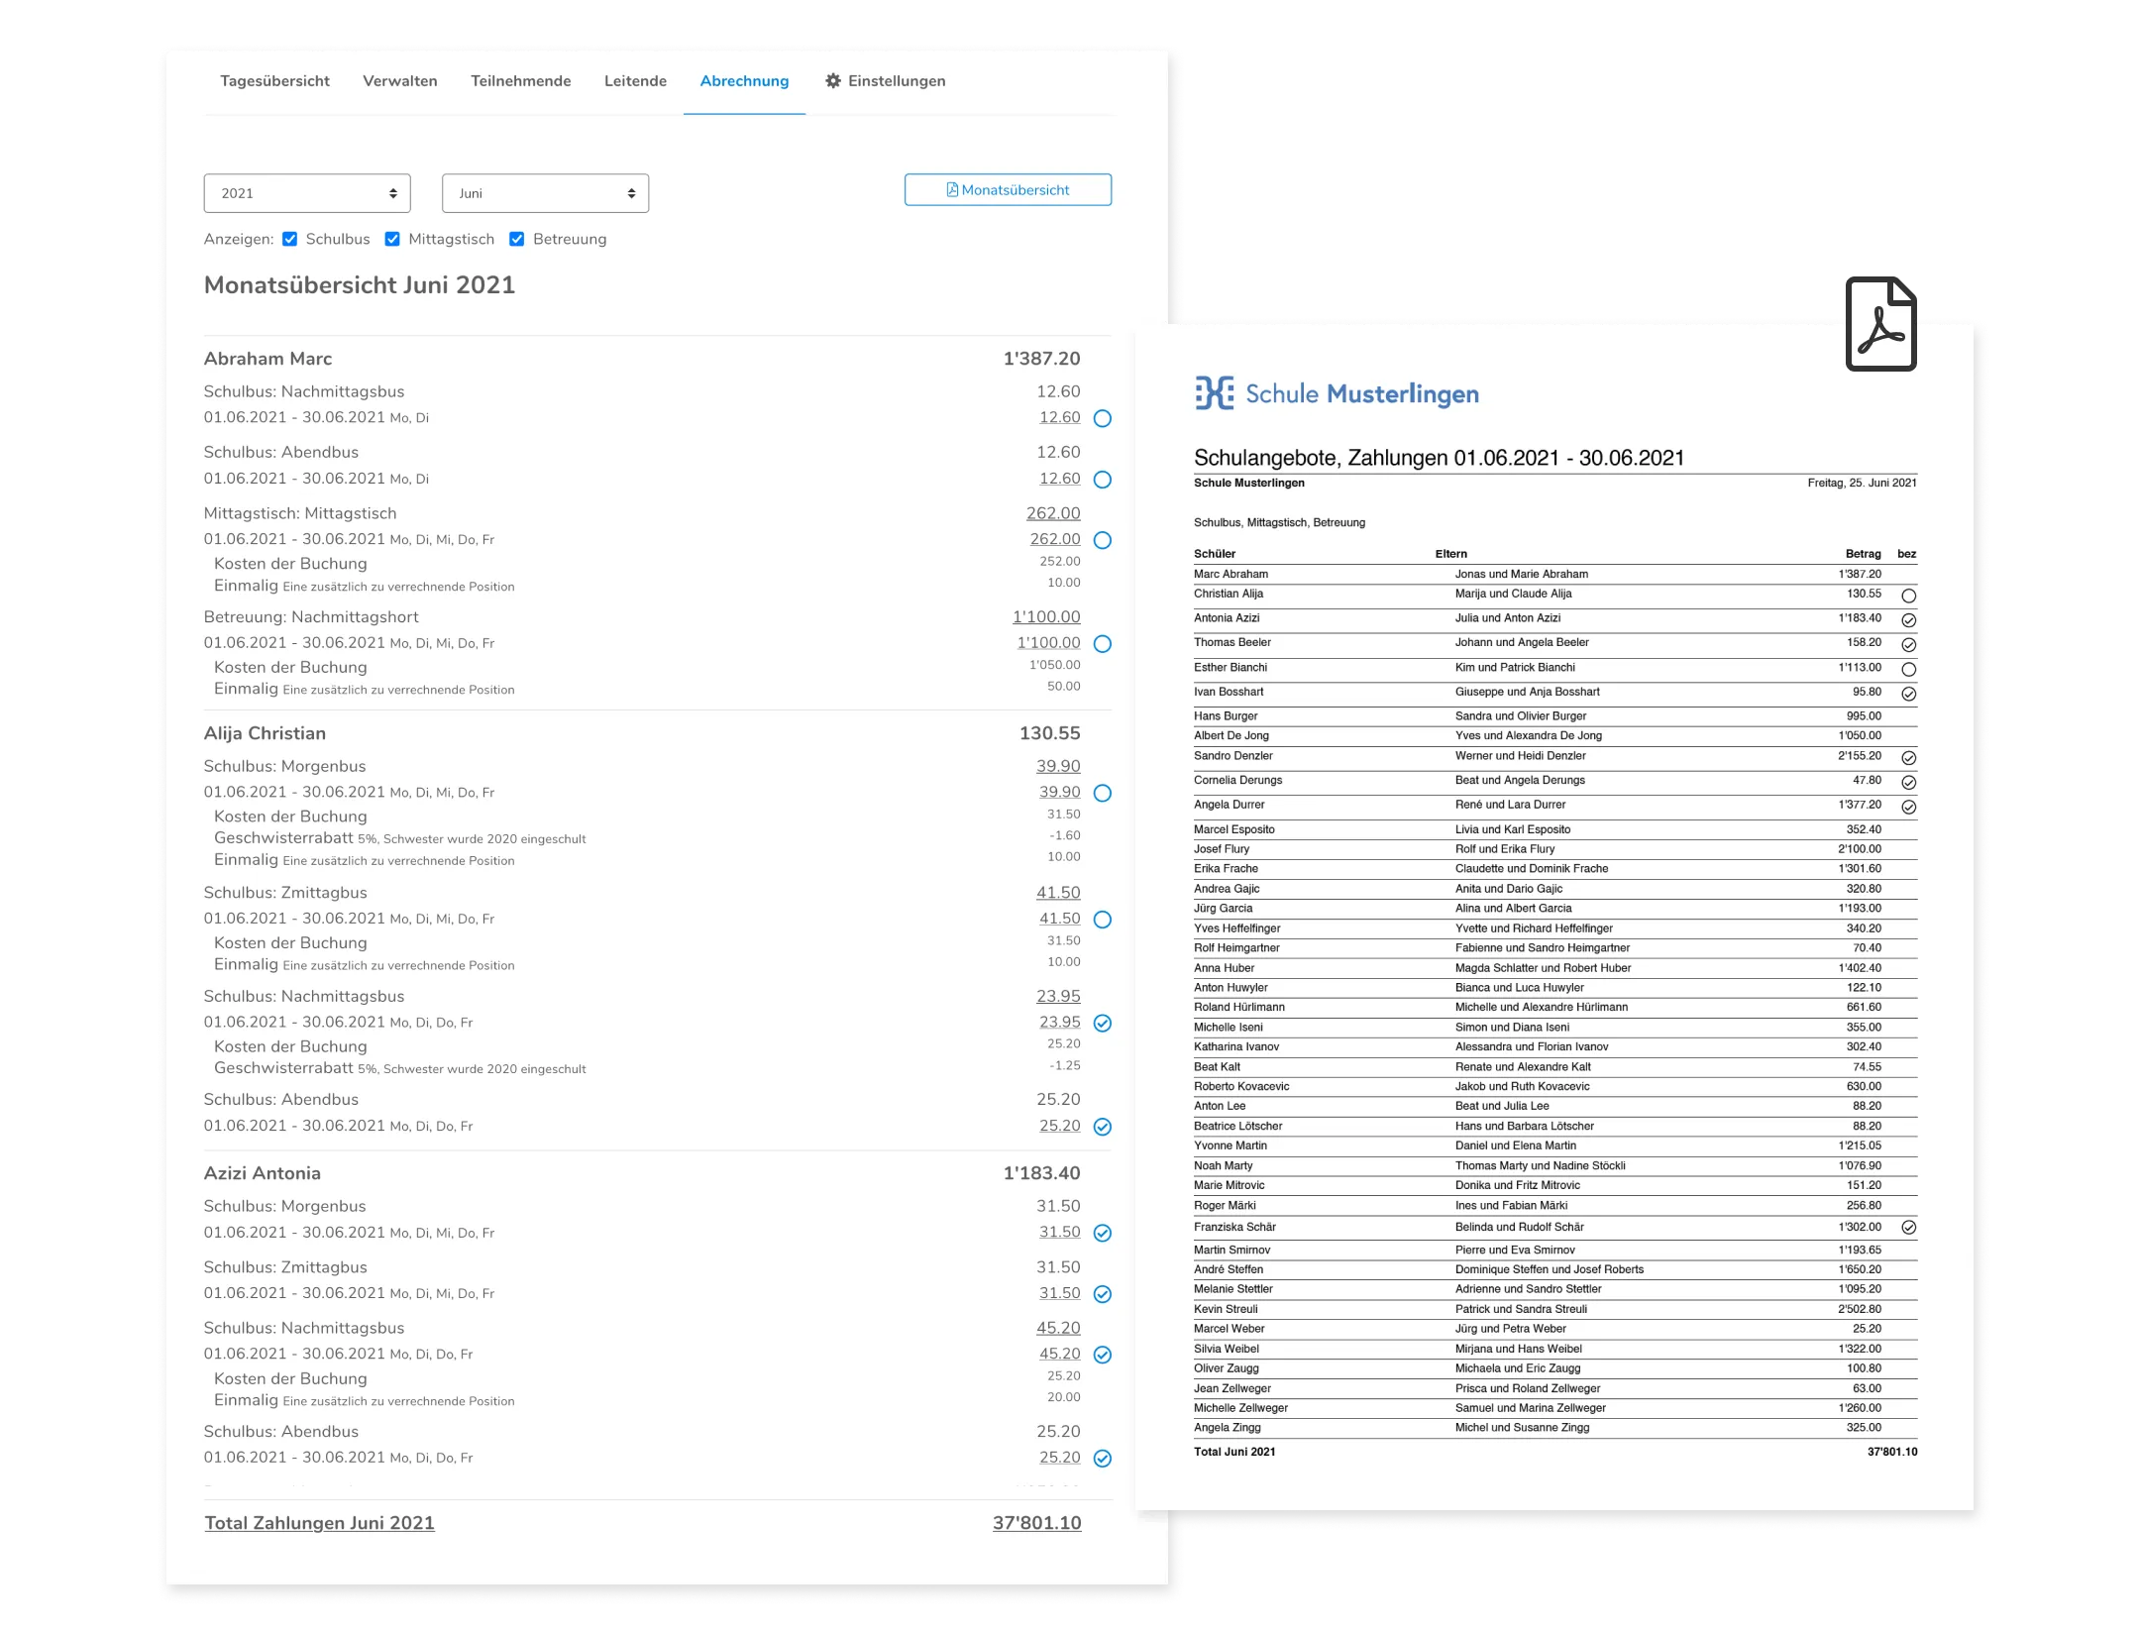
Task: Unmark paid status for Alija Abendbus 25.20
Action: pyautogui.click(x=1102, y=1127)
